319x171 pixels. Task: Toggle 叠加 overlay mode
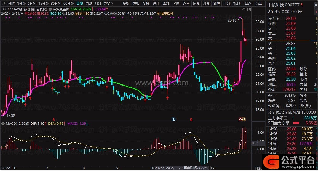click(136, 4)
